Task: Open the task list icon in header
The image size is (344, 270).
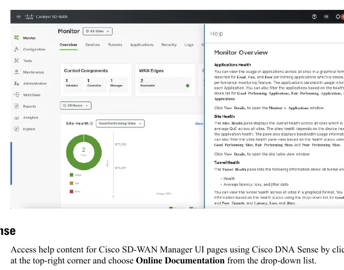Action: pyautogui.click(x=326, y=16)
